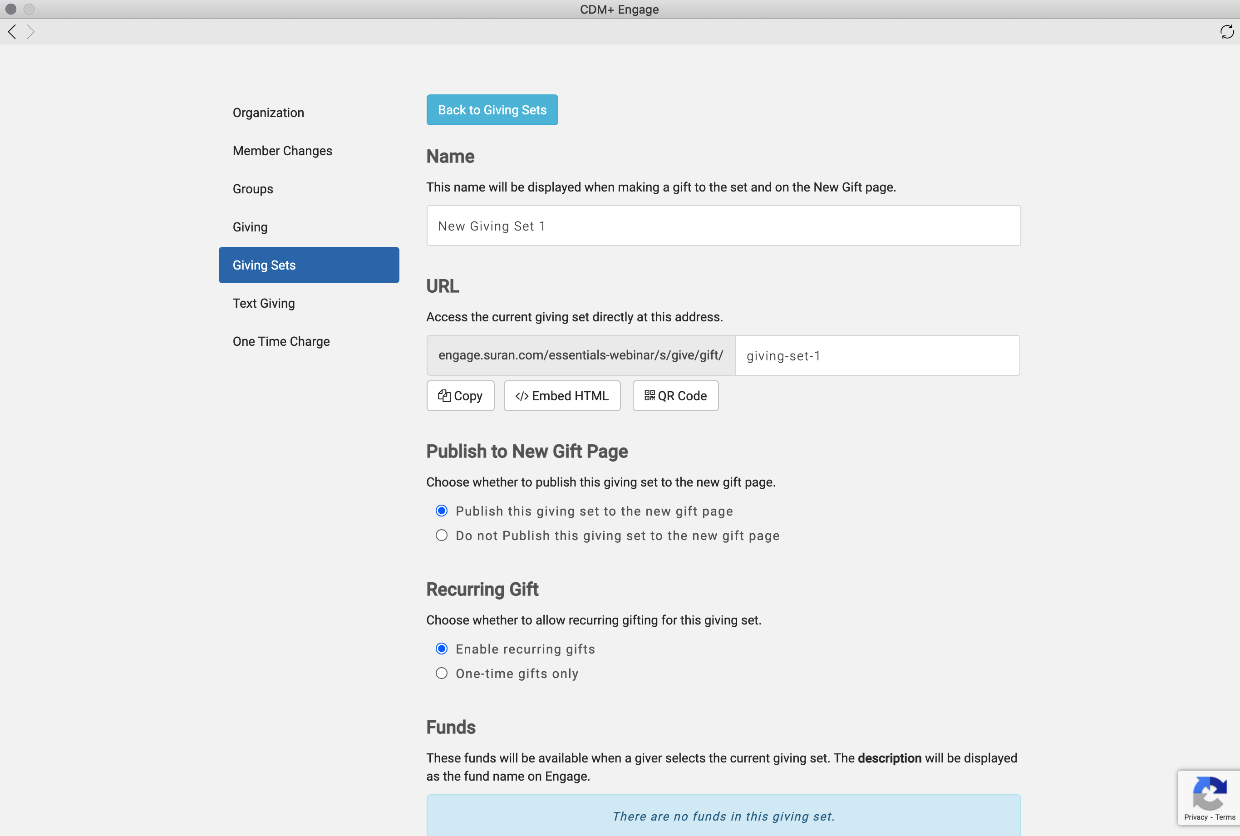1240x836 pixels.
Task: Select Publish this giving set option
Action: (442, 511)
